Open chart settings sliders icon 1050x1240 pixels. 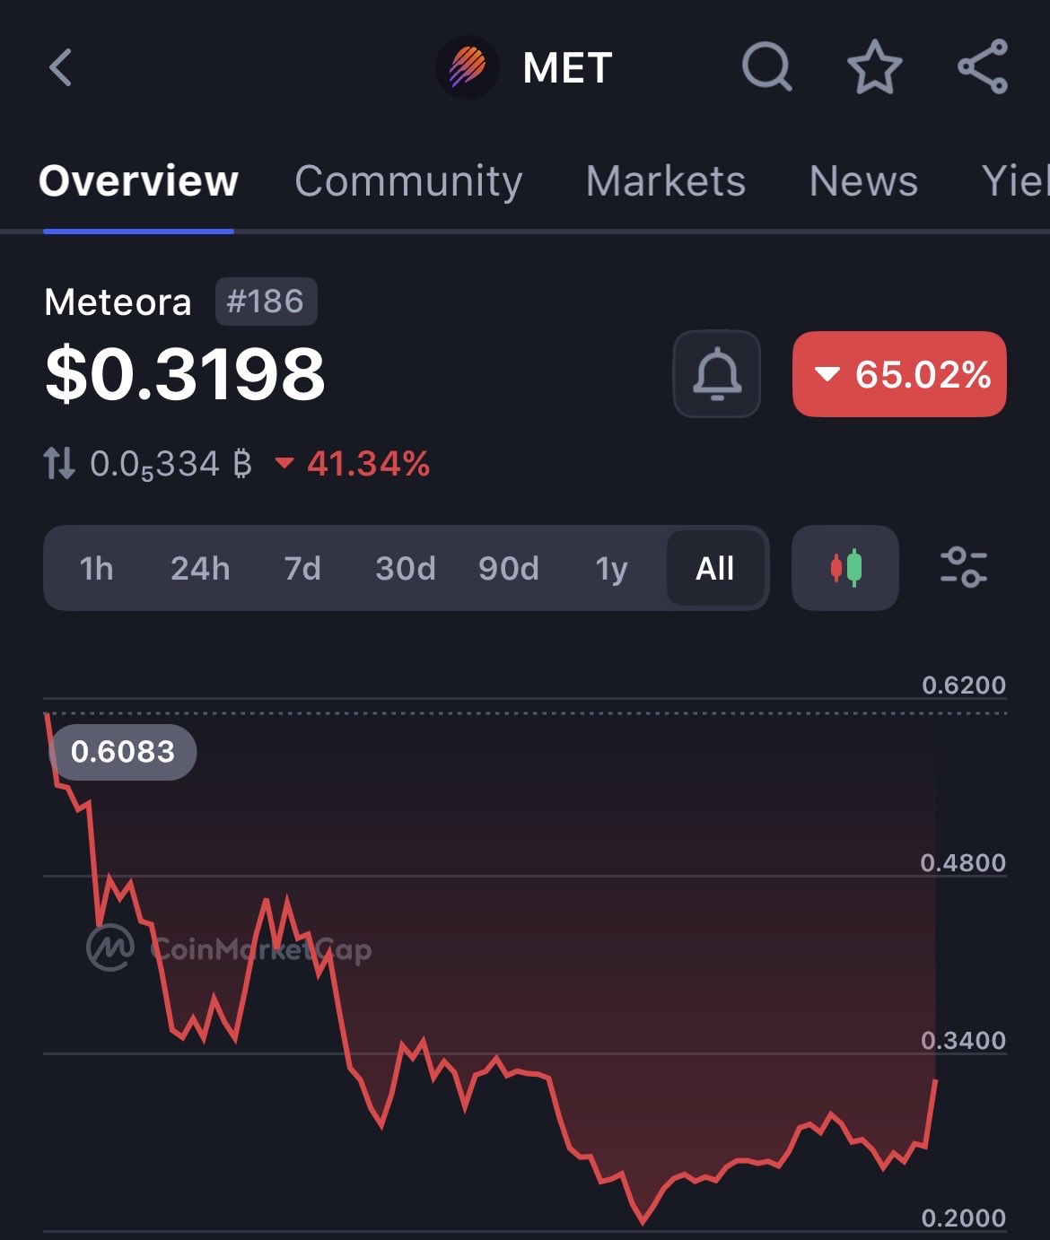coord(963,568)
